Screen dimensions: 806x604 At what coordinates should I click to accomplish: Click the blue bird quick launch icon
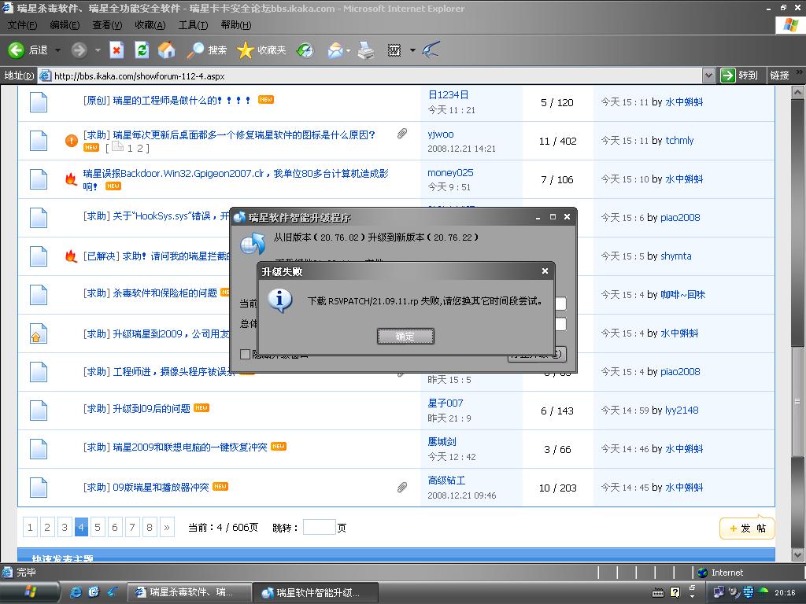(113, 592)
